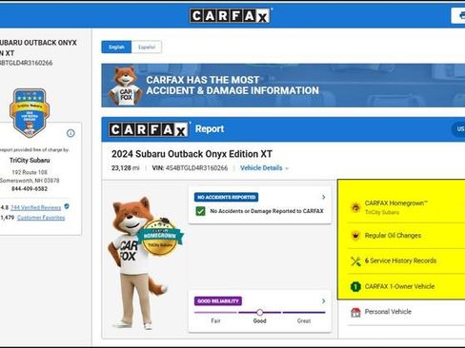
Task: Click the Subaru Outback Onyx sidebar title
Action: 37,48
